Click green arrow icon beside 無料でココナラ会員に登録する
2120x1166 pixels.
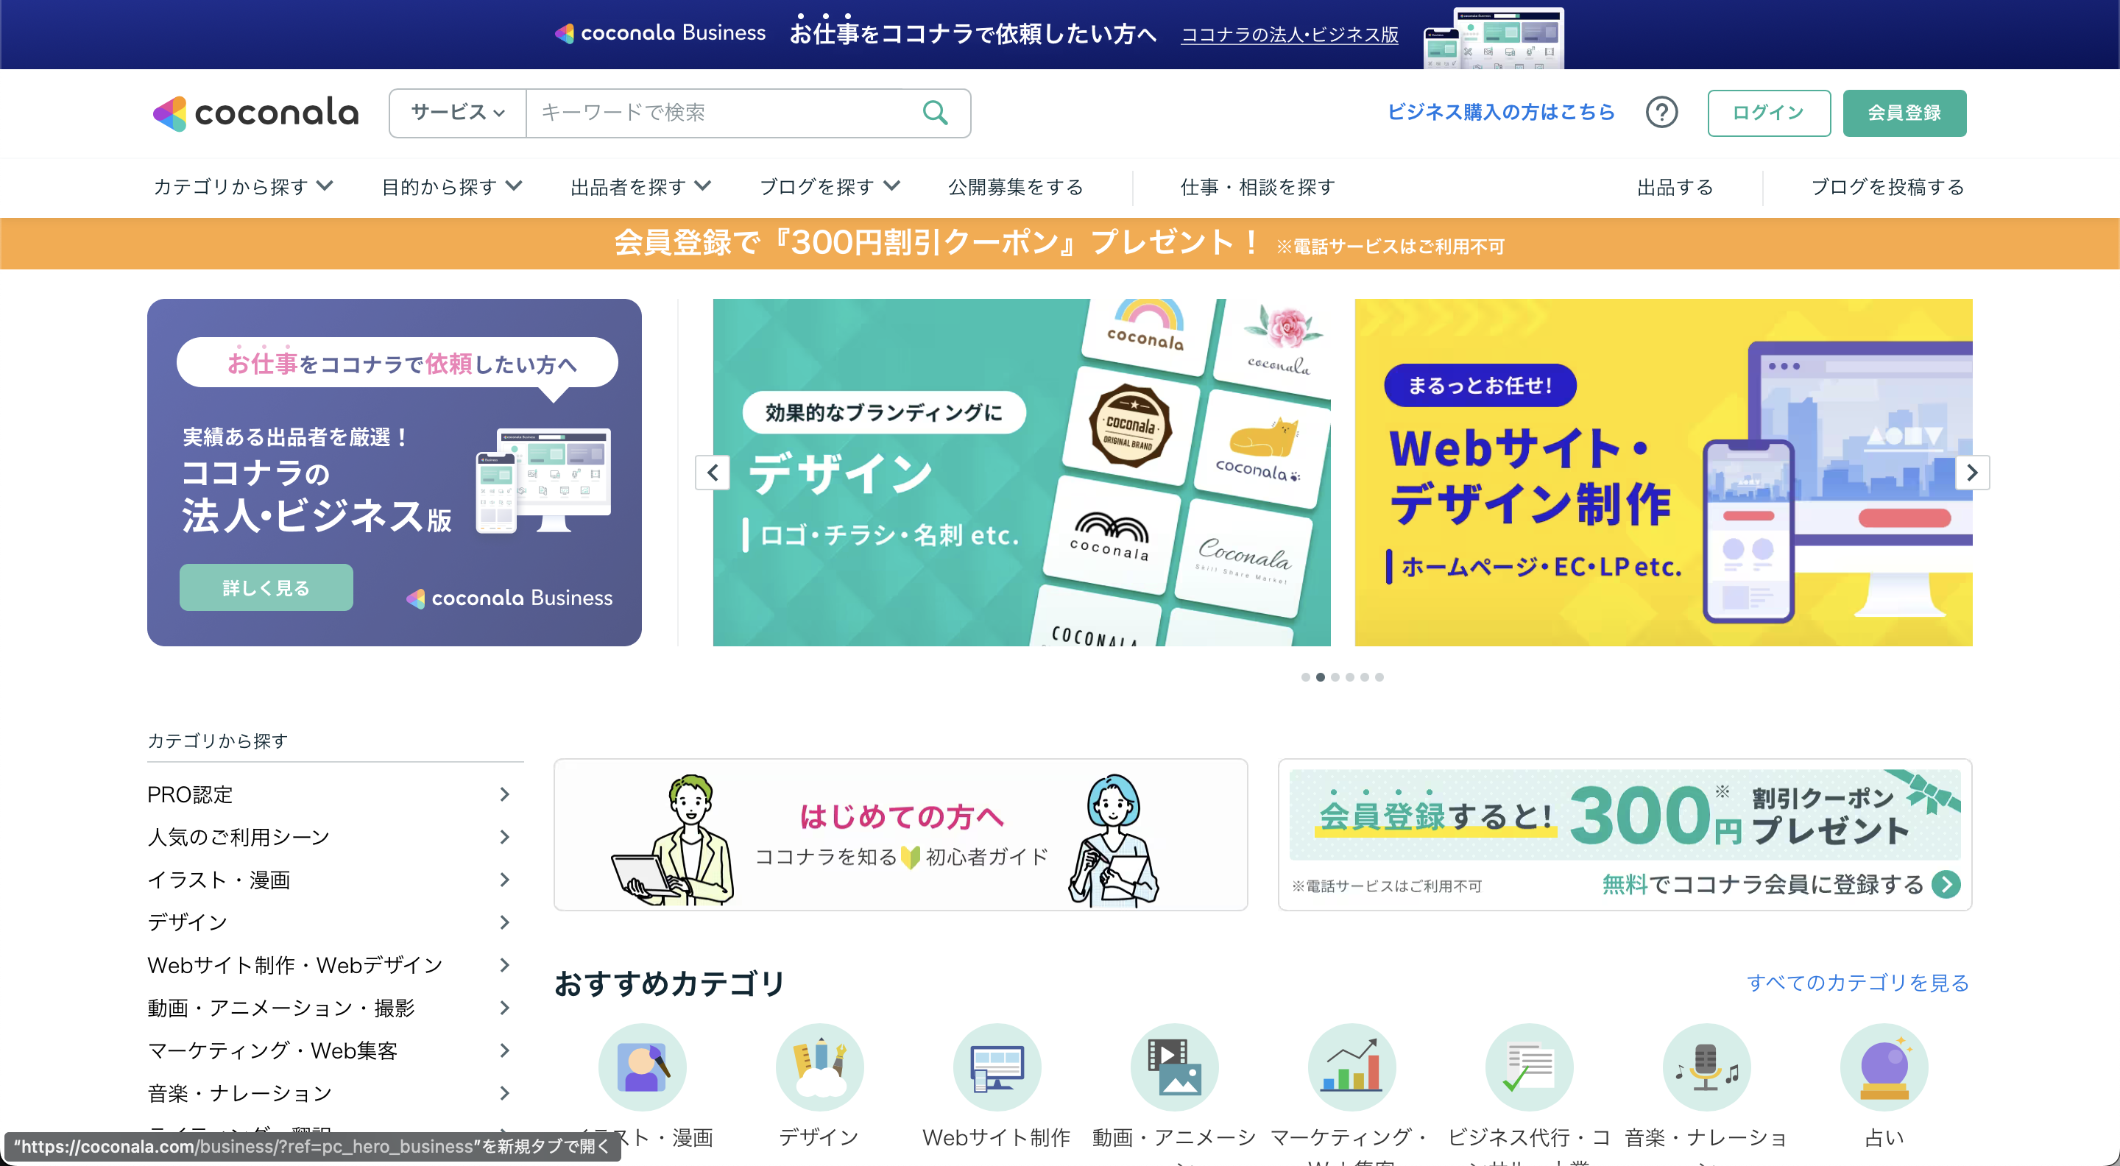pyautogui.click(x=1946, y=885)
